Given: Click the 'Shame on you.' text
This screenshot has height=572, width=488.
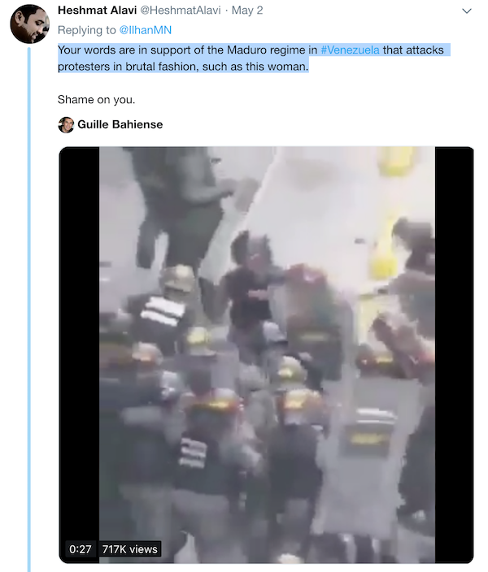Looking at the screenshot, I should point(97,100).
